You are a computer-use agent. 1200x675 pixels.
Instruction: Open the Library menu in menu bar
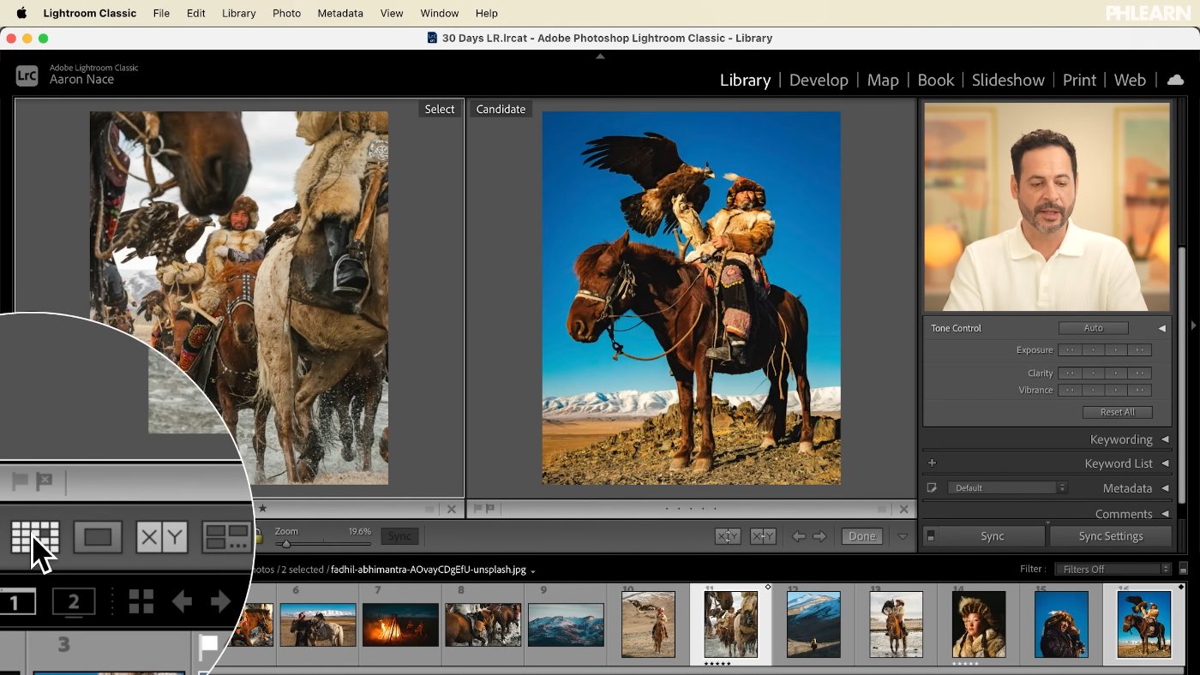point(238,13)
